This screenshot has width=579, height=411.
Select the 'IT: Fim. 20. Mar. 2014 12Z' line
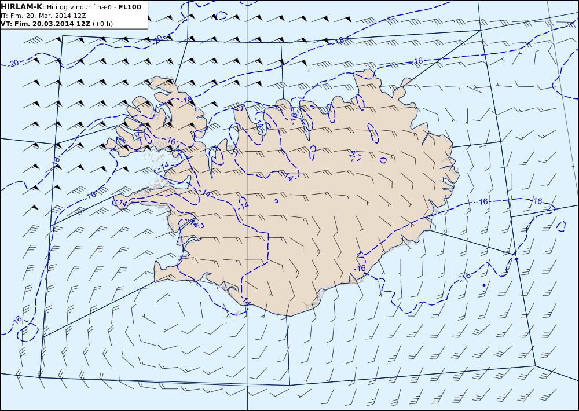pos(43,16)
